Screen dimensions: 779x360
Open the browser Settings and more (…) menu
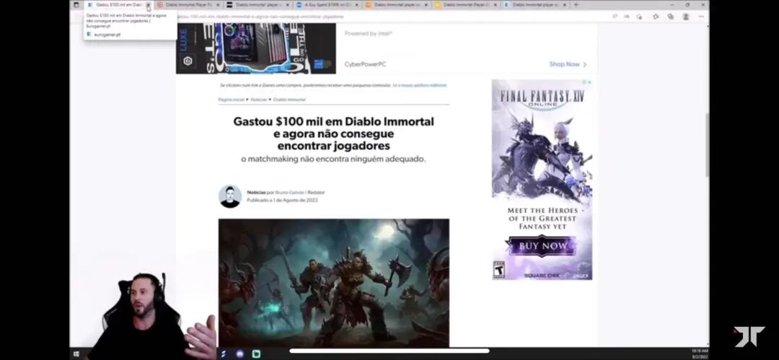tap(701, 17)
